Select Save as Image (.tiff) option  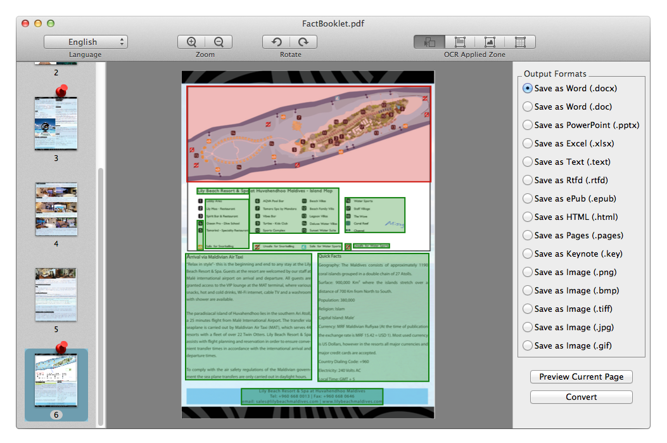568,309
